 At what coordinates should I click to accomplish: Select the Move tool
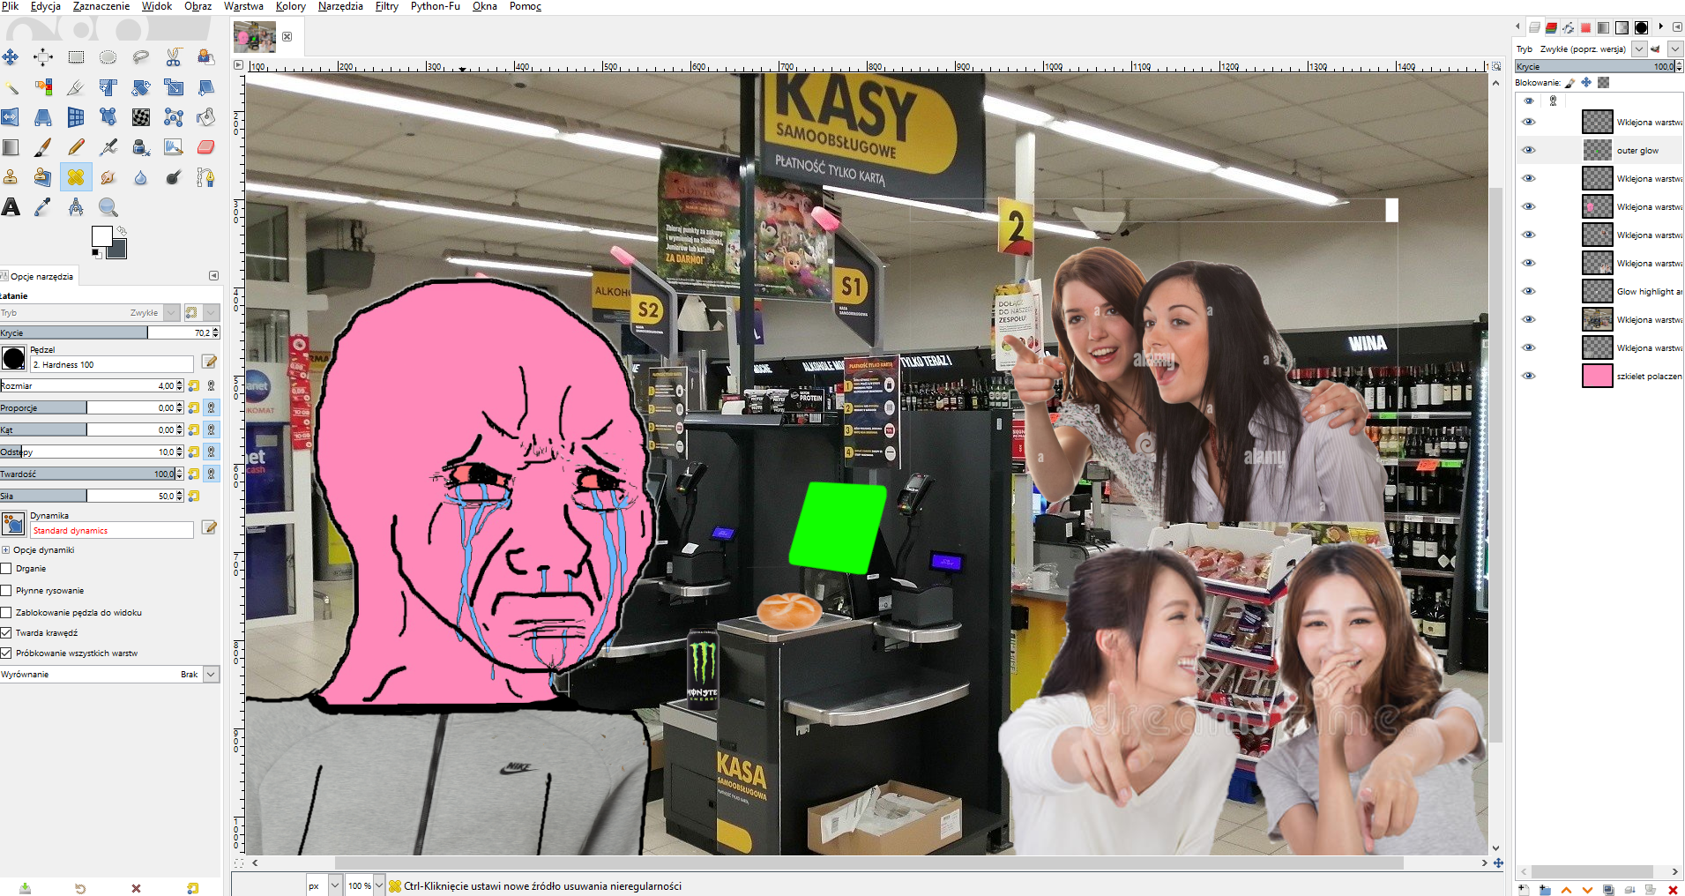[x=11, y=57]
